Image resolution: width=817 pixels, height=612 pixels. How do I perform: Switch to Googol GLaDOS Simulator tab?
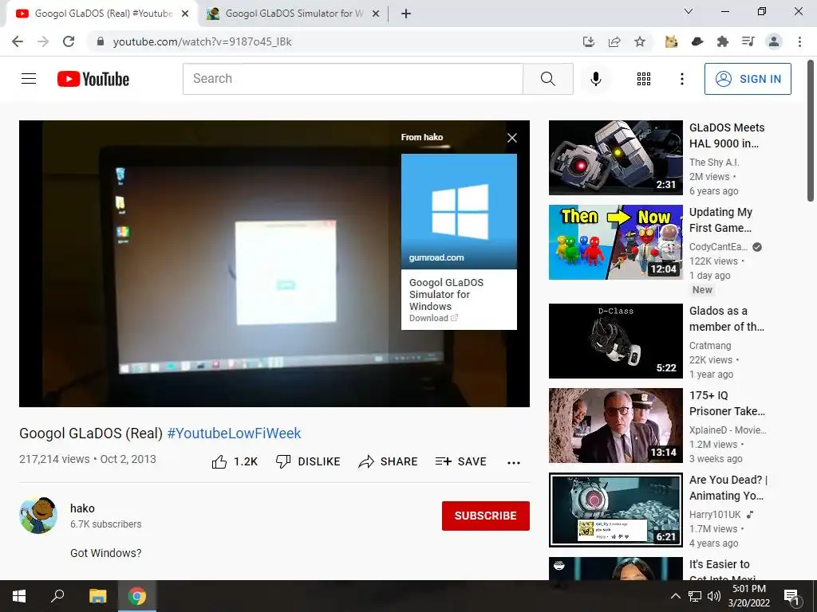pyautogui.click(x=292, y=14)
